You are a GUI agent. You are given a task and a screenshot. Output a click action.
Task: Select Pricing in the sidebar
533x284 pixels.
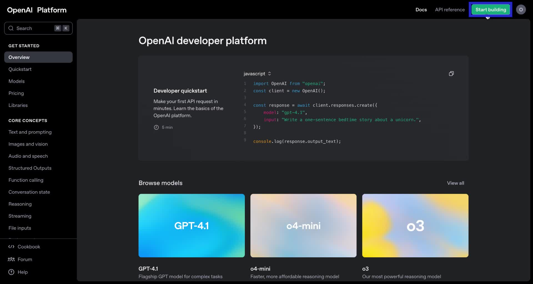(16, 93)
